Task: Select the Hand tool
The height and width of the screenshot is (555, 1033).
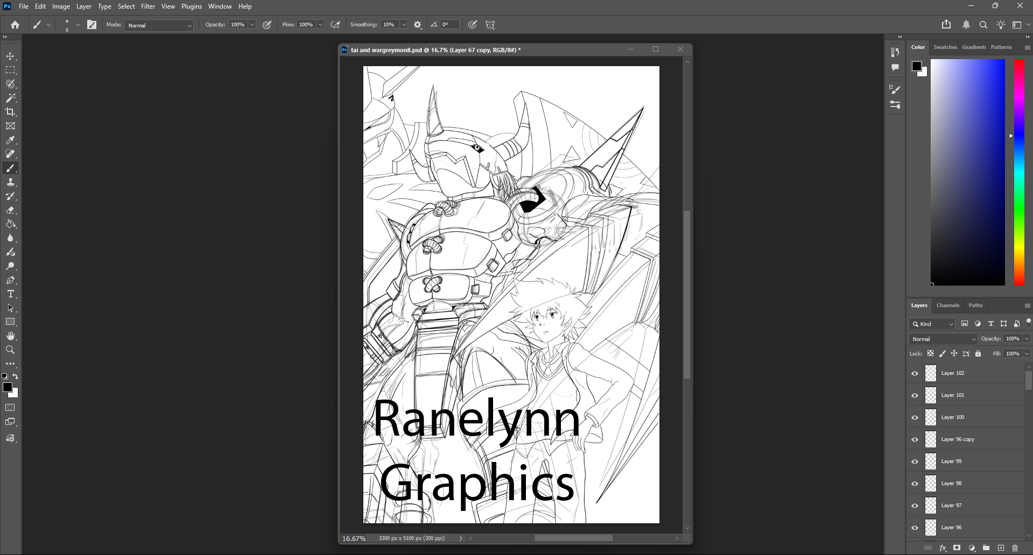Action: click(x=10, y=336)
